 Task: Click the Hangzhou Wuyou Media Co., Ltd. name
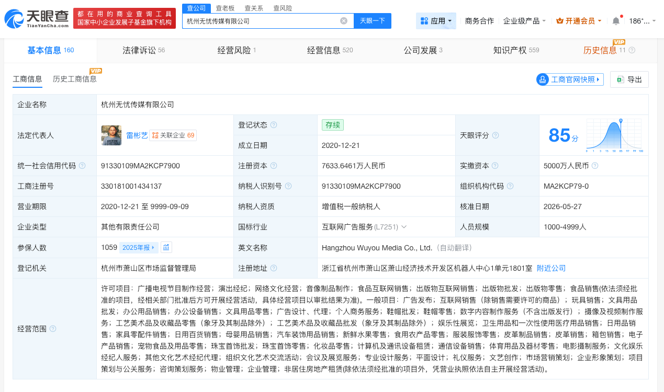point(377,248)
